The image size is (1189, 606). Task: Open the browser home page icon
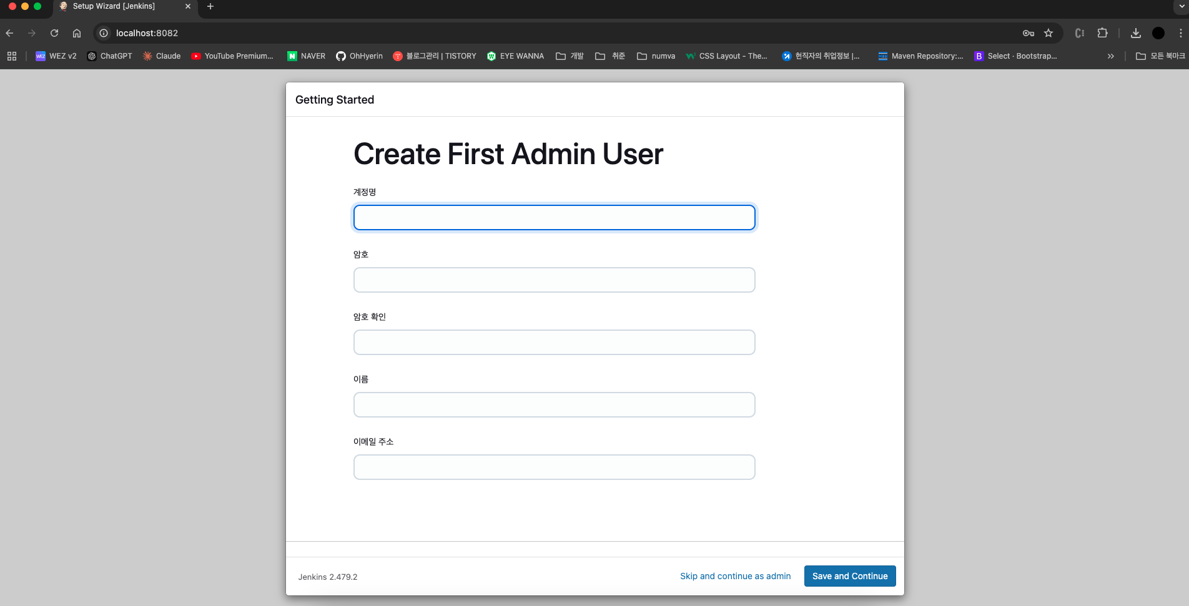coord(77,33)
